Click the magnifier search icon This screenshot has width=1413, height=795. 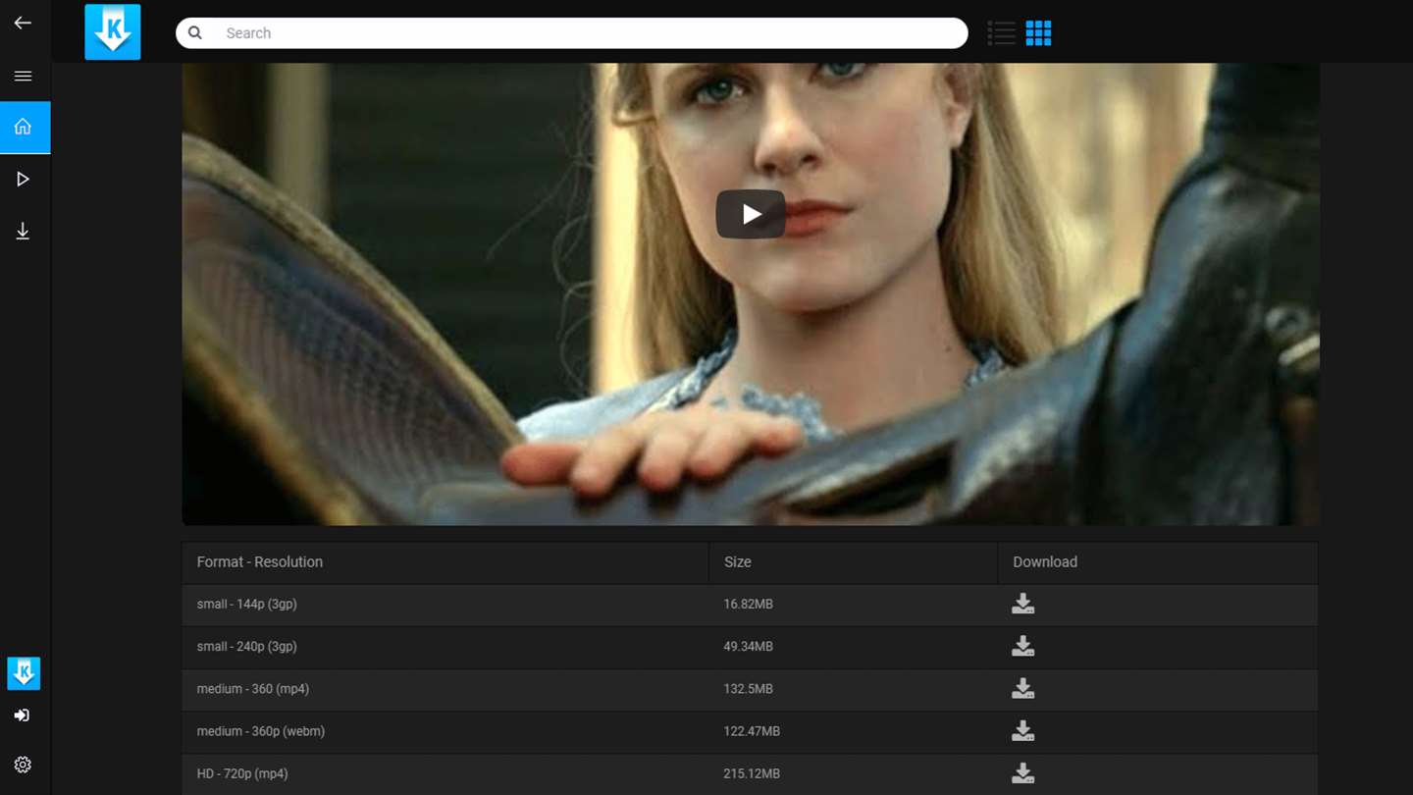click(x=195, y=32)
